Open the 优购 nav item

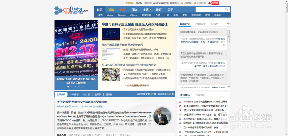[123, 9]
